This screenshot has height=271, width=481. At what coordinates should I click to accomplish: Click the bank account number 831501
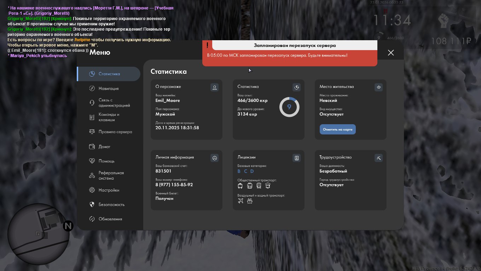pos(163,171)
